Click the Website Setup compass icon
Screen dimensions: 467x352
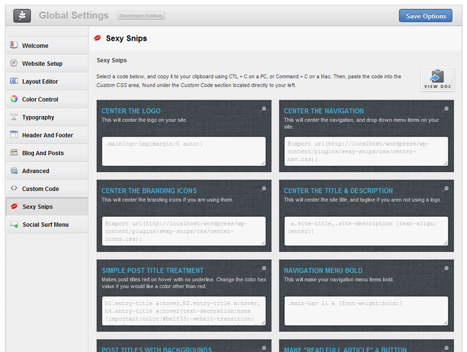click(13, 63)
